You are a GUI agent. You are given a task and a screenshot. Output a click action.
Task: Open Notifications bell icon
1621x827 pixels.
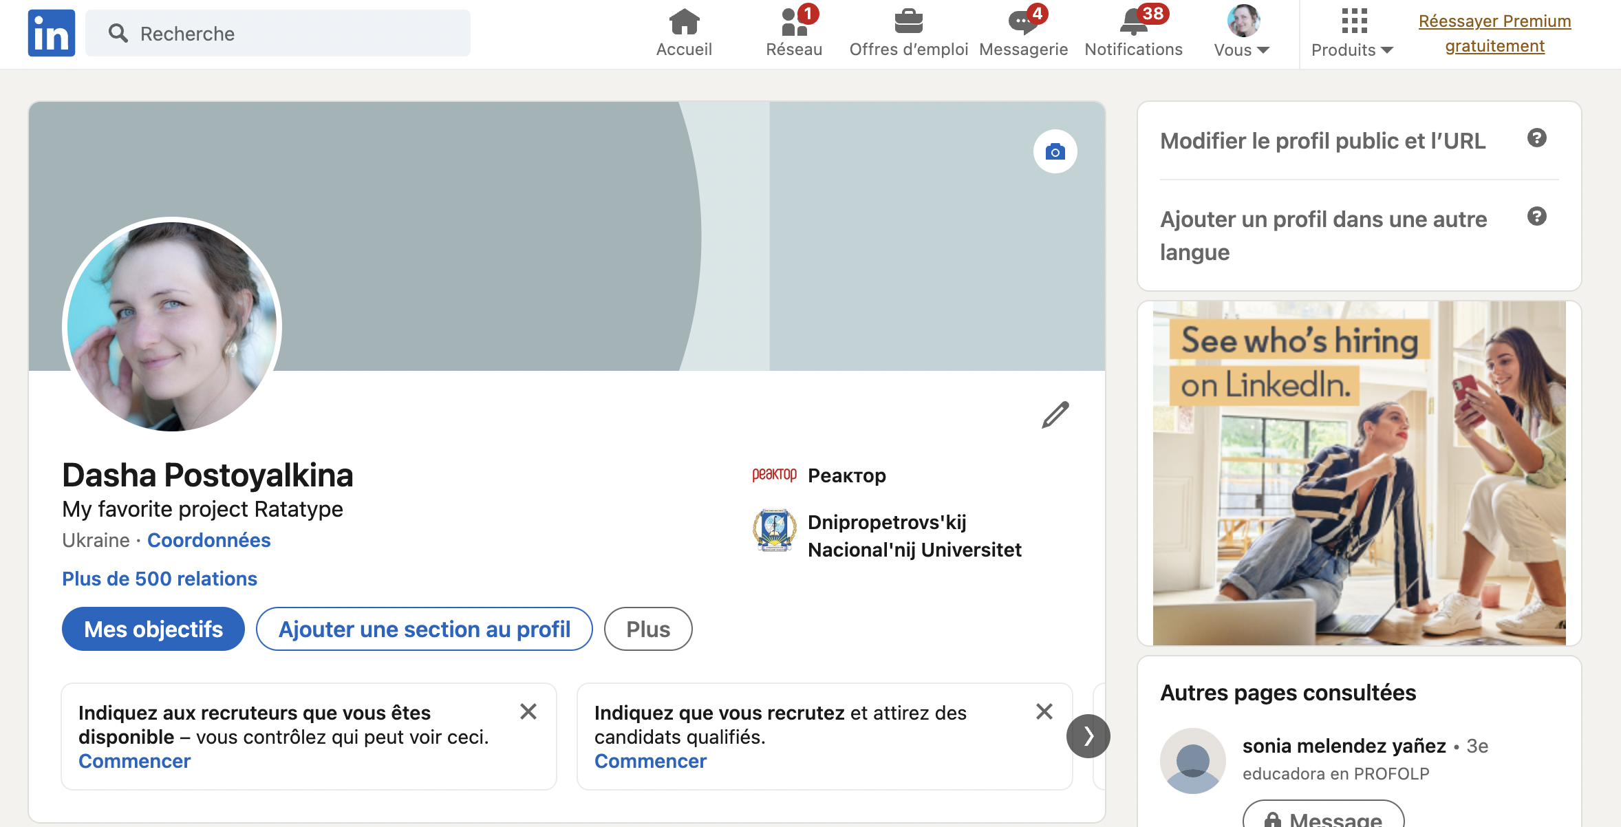coord(1133,22)
